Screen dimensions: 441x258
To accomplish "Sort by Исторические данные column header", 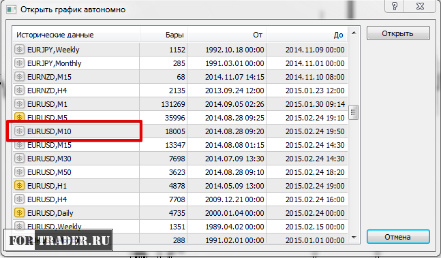I will pyautogui.click(x=76, y=35).
